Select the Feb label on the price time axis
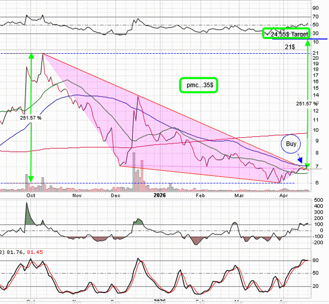 point(200,195)
